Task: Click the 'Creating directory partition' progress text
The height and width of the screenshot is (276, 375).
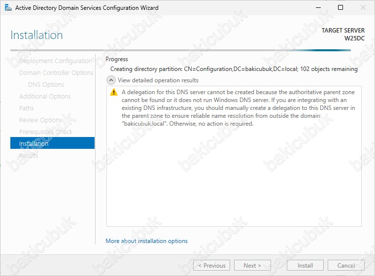Action: click(x=234, y=69)
